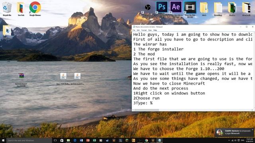This screenshot has width=255, height=143.
Task: Click the line "2 The mod"
Action: [144, 54]
